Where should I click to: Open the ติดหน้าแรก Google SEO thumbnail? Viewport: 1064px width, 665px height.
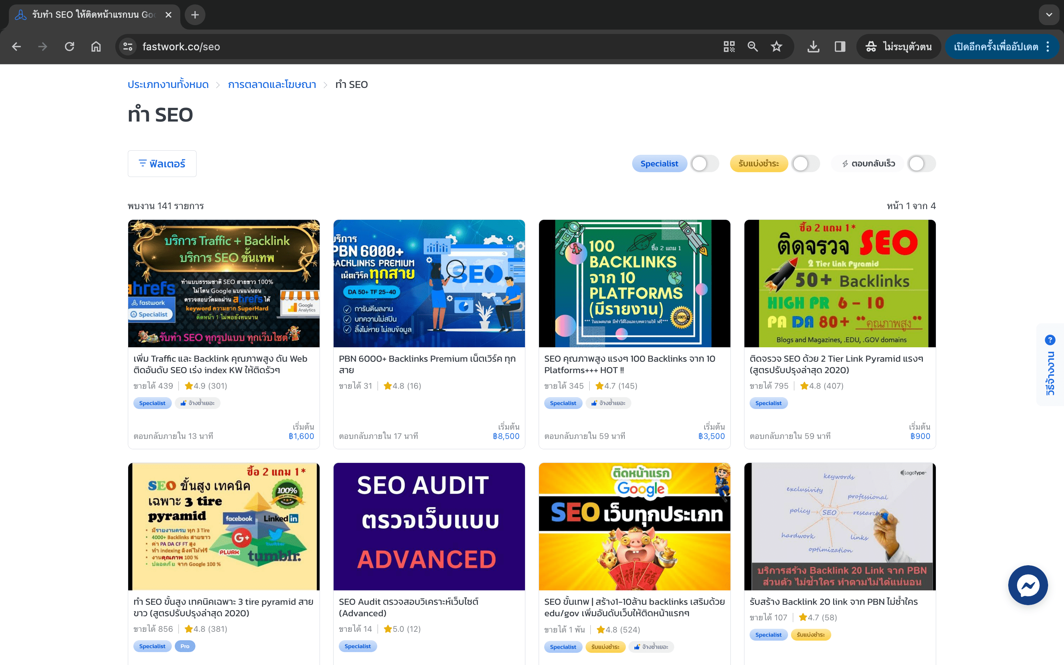634,526
